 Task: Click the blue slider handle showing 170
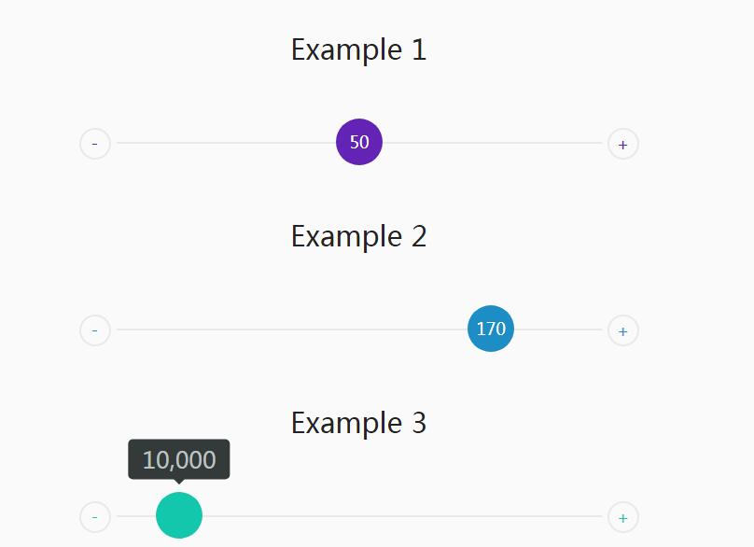(491, 329)
